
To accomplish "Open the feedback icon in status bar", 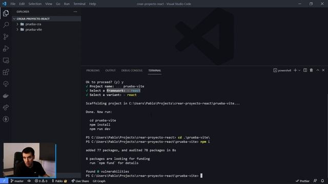I will (315, 181).
